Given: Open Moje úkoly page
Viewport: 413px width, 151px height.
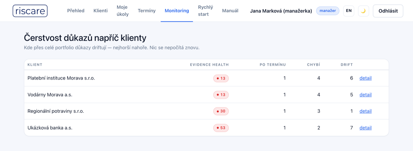Looking at the screenshot, I should pos(123,11).
